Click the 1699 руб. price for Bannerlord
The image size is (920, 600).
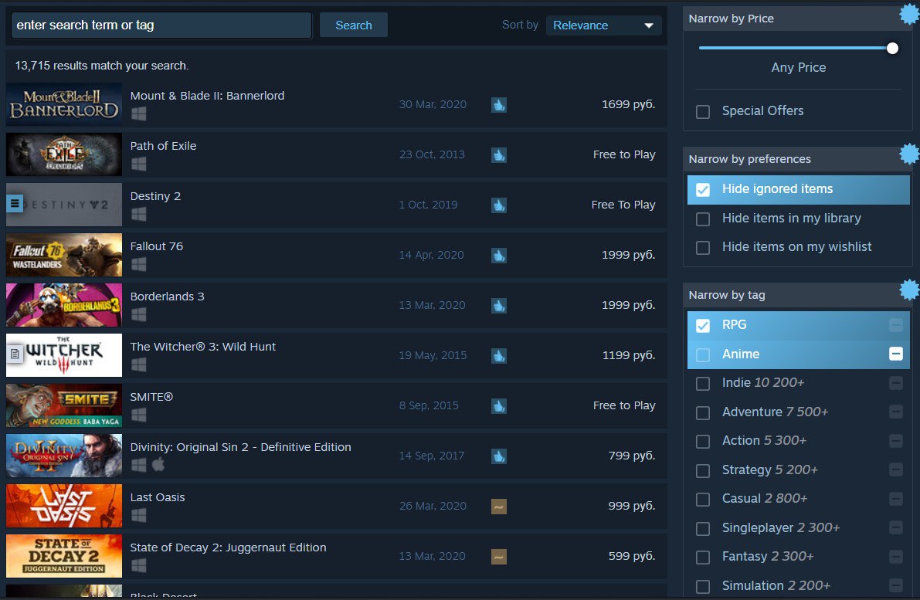pyautogui.click(x=628, y=104)
